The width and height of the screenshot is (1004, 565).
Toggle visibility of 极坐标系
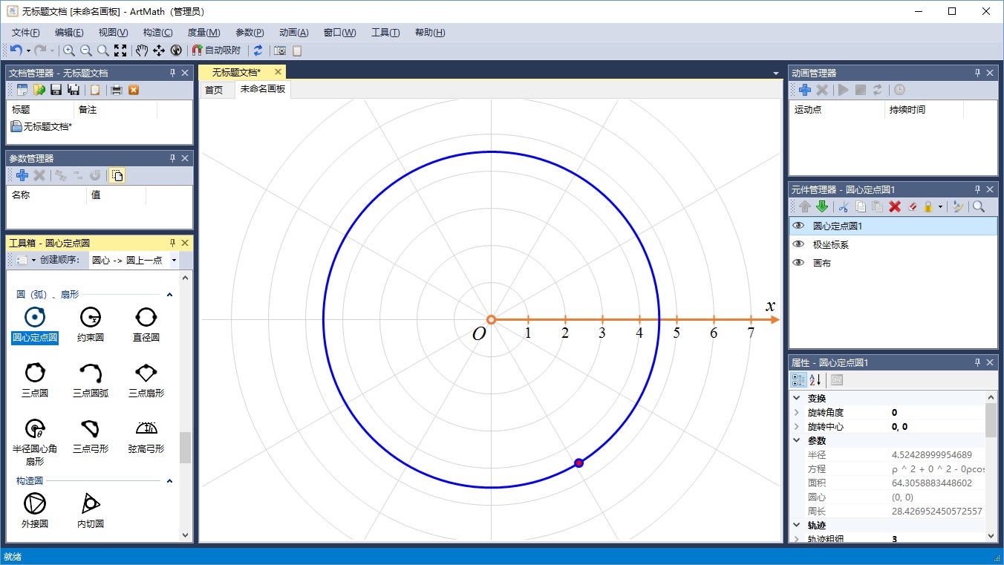point(798,244)
